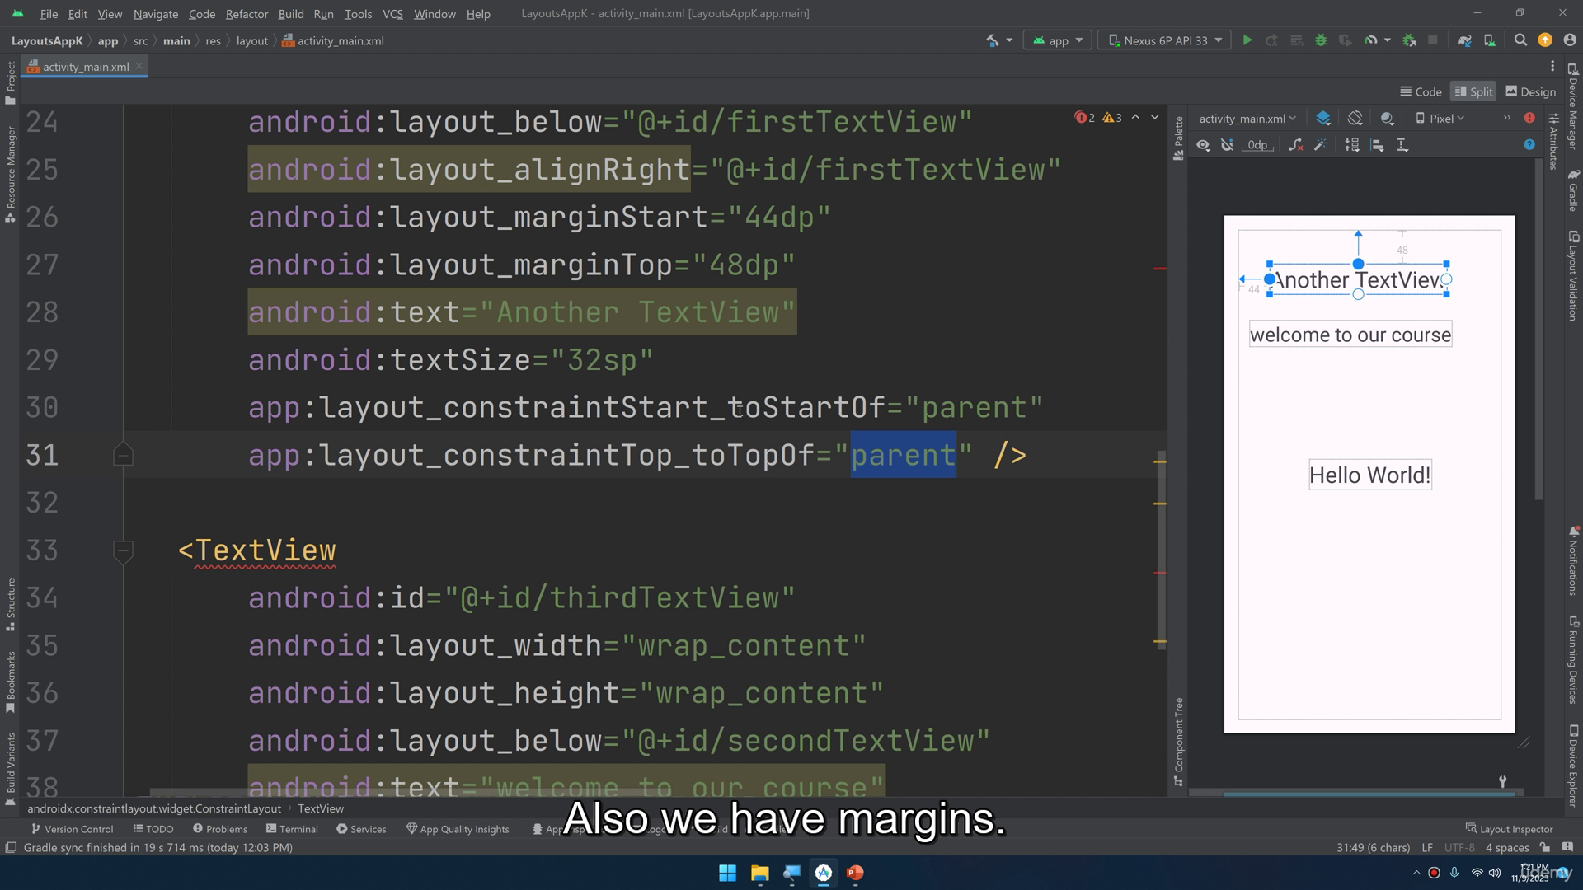Open the Build menu
The width and height of the screenshot is (1583, 890).
click(x=291, y=13)
